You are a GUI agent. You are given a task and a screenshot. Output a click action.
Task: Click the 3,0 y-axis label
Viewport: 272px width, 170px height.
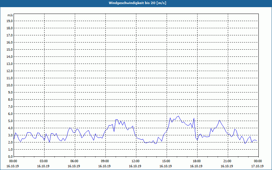(x=11, y=135)
